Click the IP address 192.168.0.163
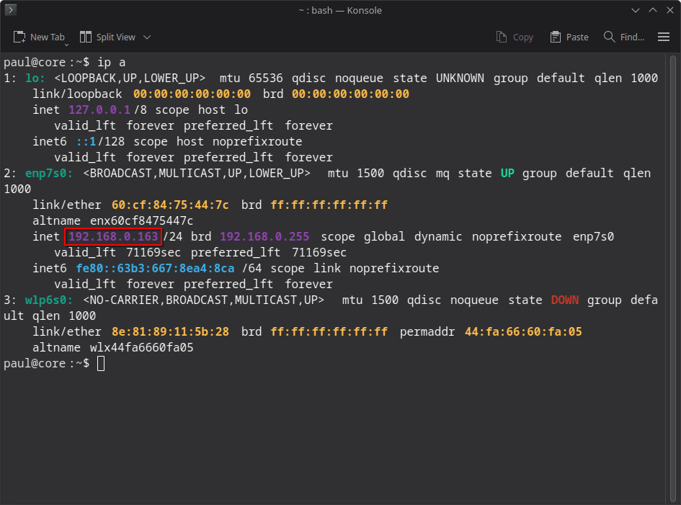 pyautogui.click(x=113, y=236)
